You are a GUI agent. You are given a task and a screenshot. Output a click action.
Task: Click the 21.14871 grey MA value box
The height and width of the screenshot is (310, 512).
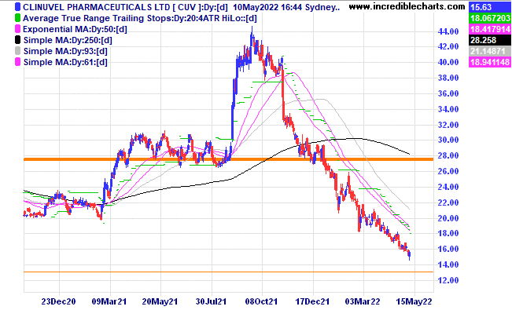(x=490, y=51)
